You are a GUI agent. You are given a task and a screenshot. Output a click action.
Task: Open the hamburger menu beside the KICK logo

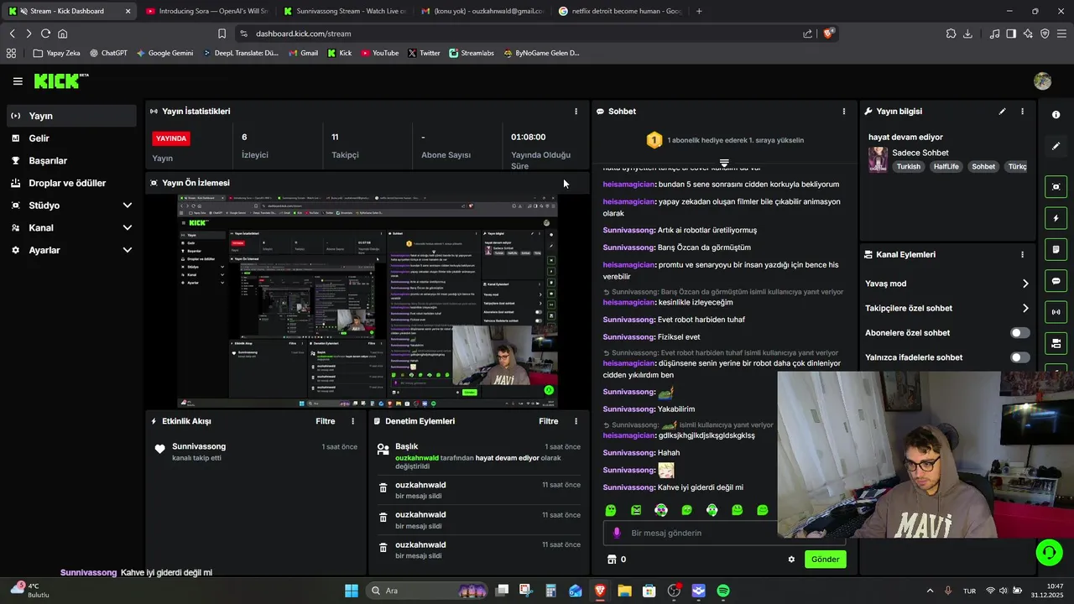18,81
